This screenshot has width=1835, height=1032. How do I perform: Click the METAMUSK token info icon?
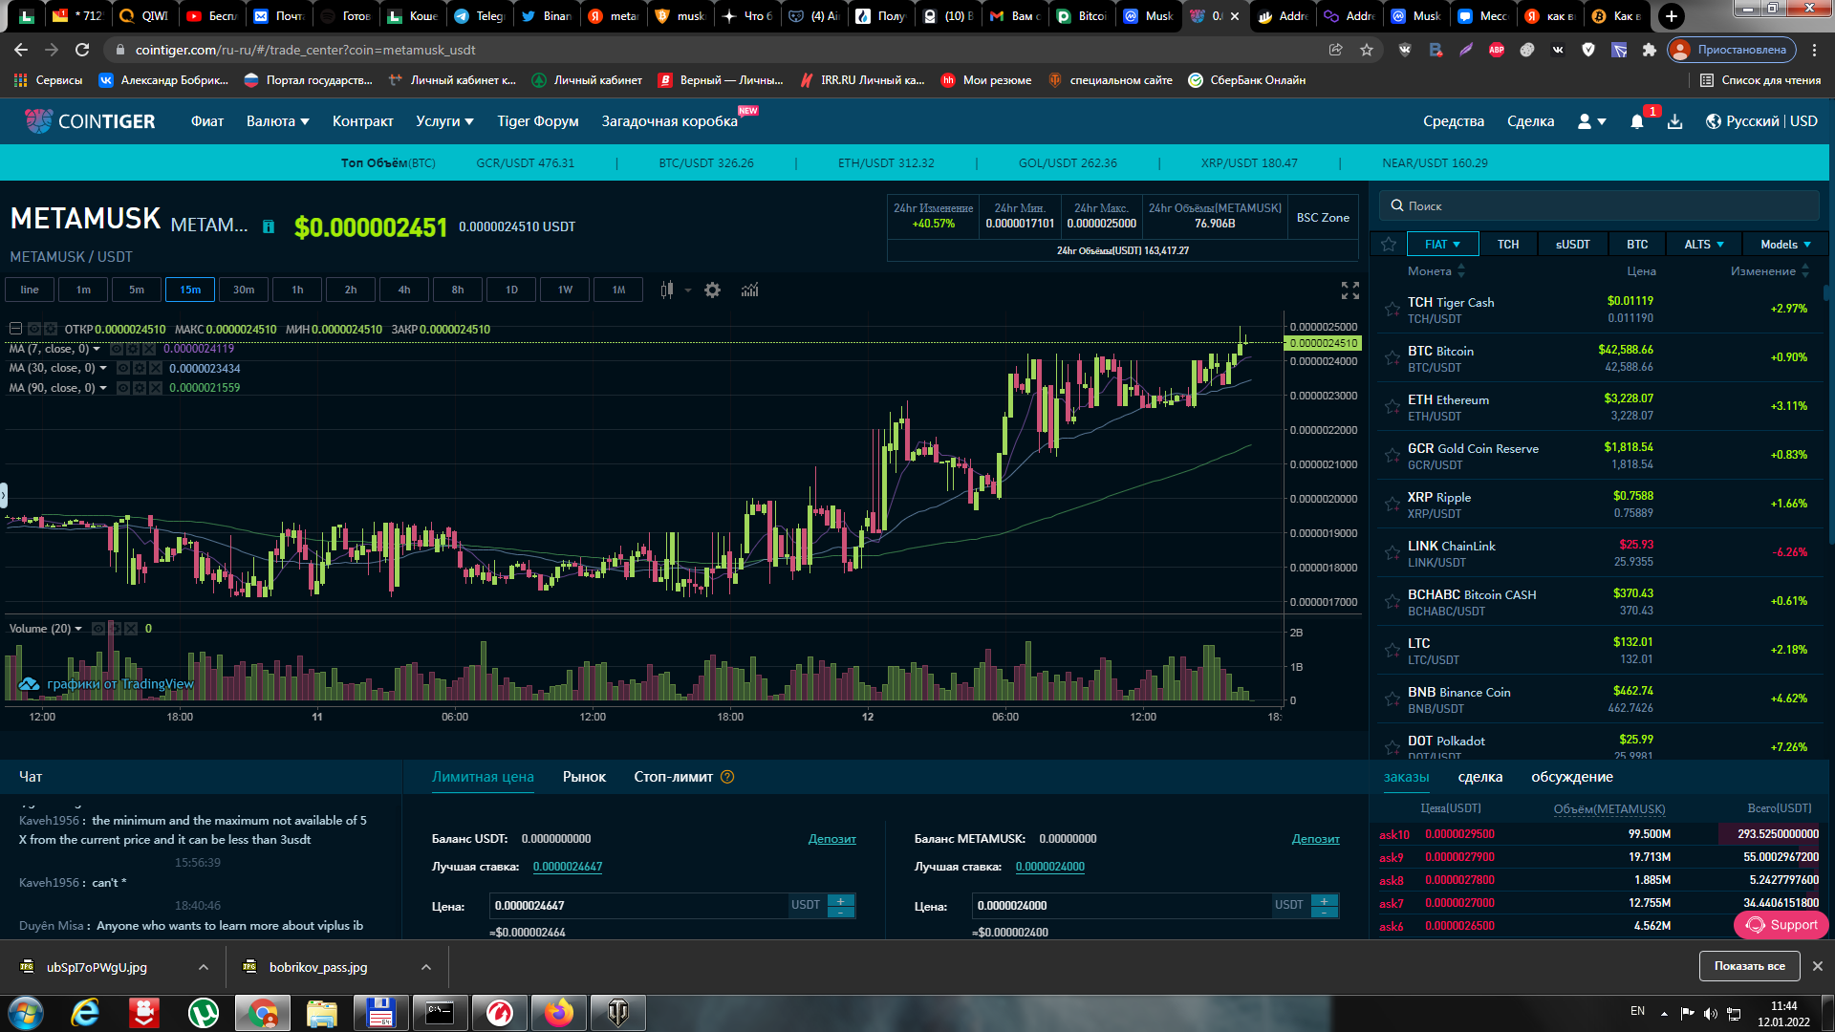click(x=269, y=226)
